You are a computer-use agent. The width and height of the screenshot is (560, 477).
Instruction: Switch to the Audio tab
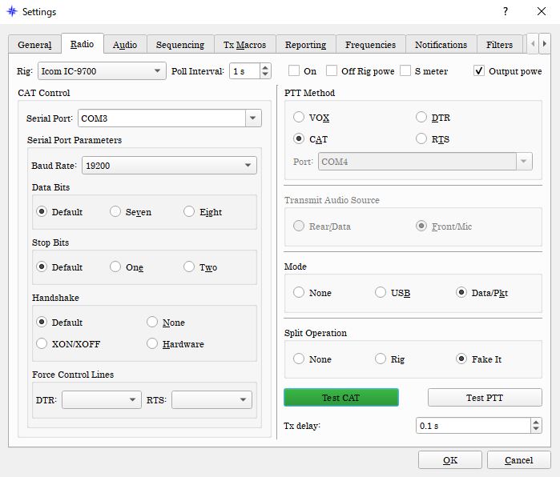124,45
